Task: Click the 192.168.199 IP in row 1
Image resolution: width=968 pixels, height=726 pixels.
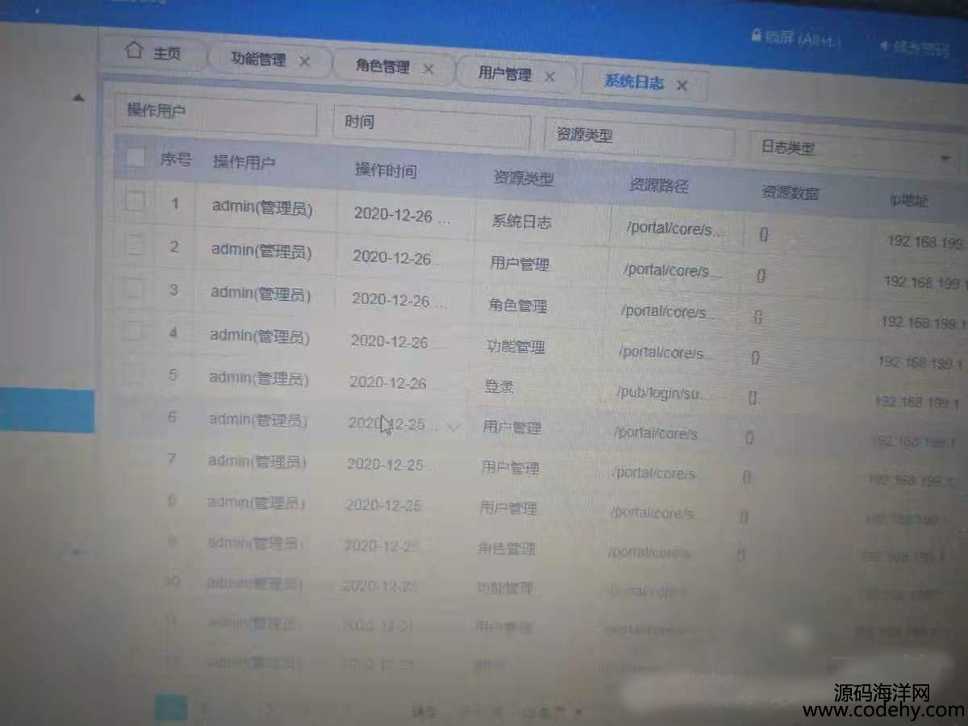Action: pos(924,242)
